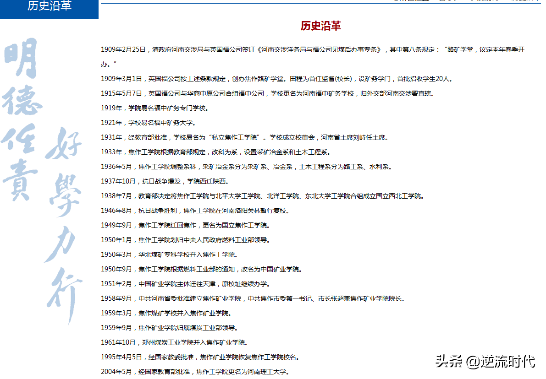Click the 1959年3月 焦作煤矿学校 line
This screenshot has height=379, width=546.
[167, 313]
